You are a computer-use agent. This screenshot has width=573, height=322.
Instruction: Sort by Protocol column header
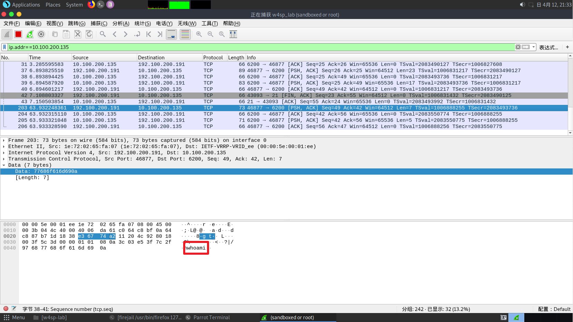coord(215,58)
